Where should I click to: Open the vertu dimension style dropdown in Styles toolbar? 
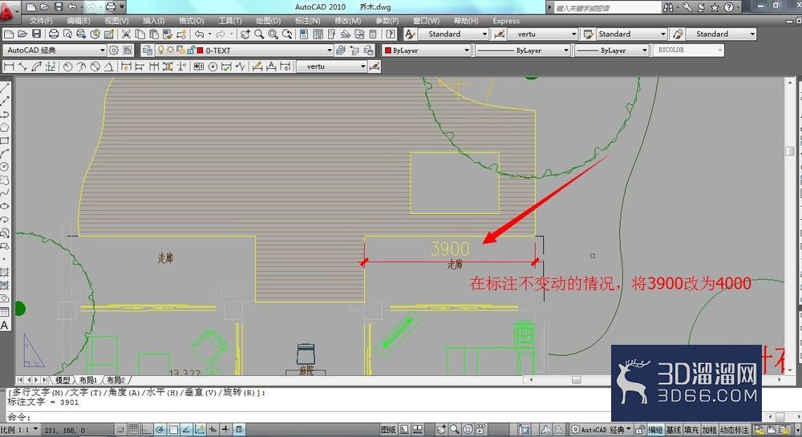542,34
